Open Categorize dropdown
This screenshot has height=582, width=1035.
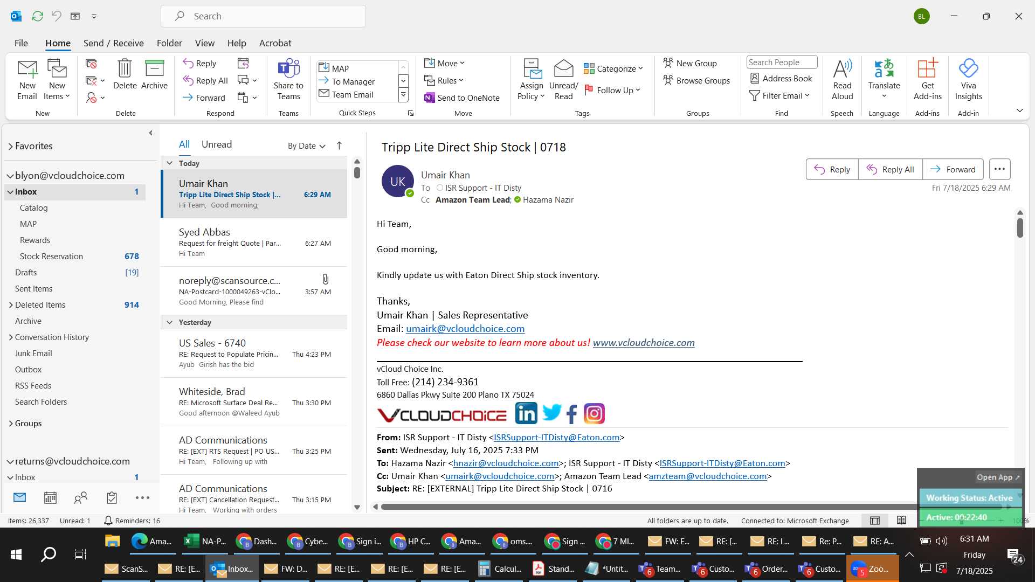click(x=613, y=68)
